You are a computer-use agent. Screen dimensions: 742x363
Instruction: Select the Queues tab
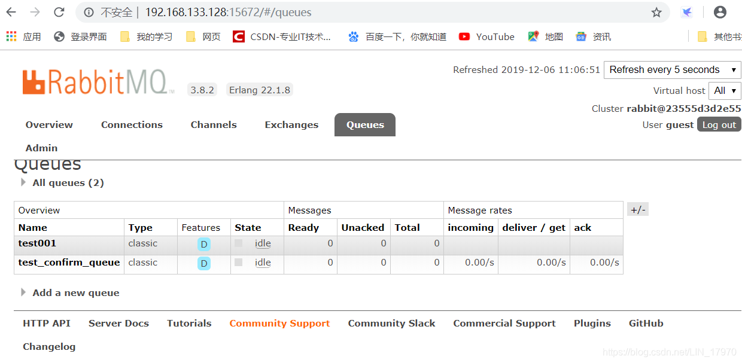[365, 124]
